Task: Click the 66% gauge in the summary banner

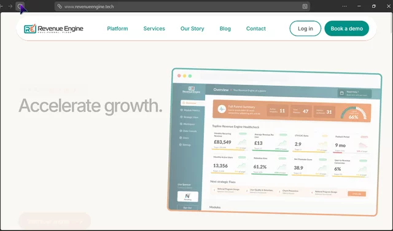Action: coord(354,113)
